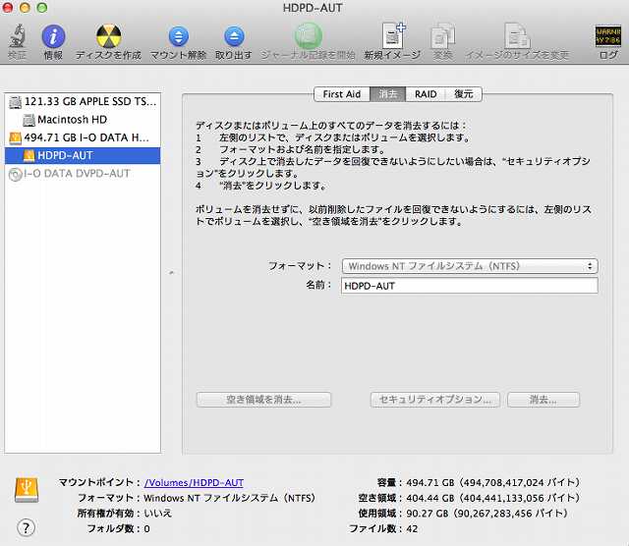The image size is (629, 546).
Task: Open the Log (ログ) toolbar icon
Action: pyautogui.click(x=607, y=36)
